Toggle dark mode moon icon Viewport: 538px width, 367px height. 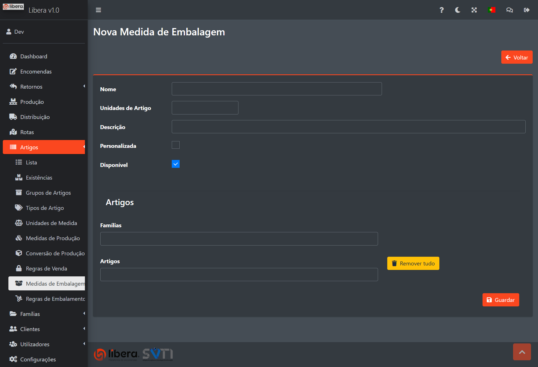click(458, 10)
